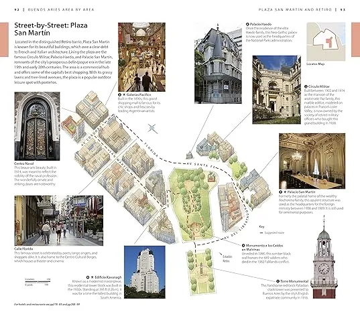Click the salmon color tab at right edge
Viewport: 360px width, 312px height.
coord(355,40)
